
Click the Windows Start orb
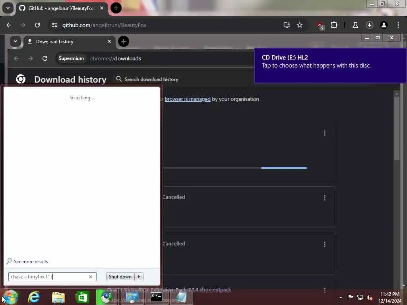[x=10, y=297]
